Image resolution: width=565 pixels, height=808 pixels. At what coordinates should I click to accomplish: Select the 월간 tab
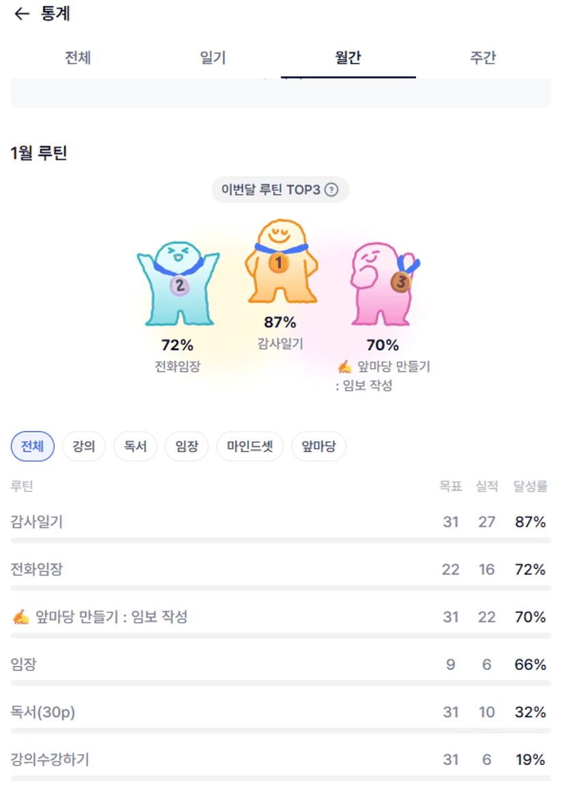coord(348,58)
